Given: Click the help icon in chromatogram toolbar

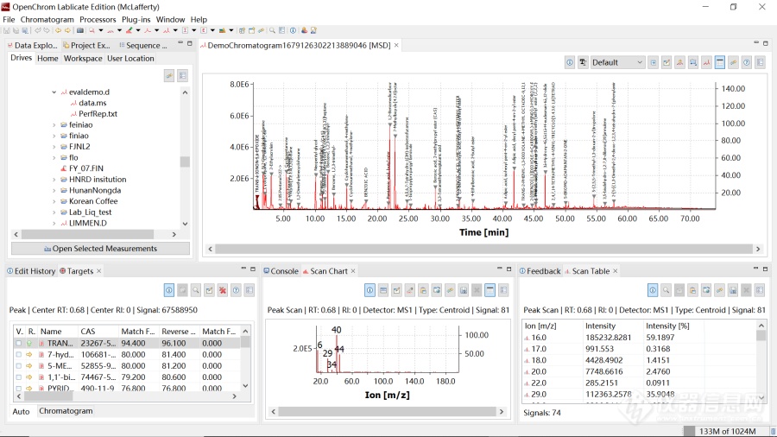Looking at the screenshot, I should 747,62.
